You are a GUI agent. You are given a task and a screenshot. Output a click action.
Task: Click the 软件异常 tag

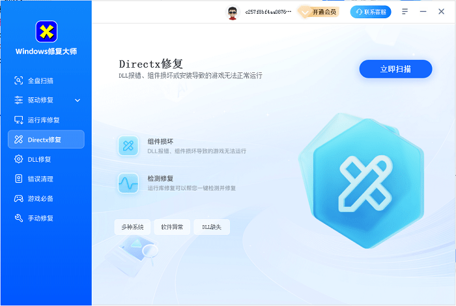[172, 227]
